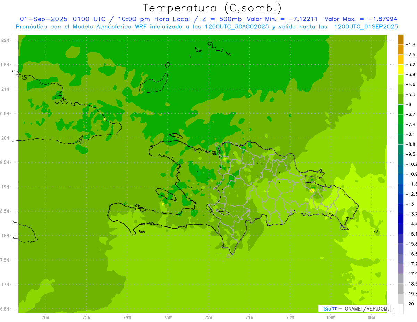417x322 pixels.
Task: Click the '-9.5' colorbar value
Action: coord(411,154)
